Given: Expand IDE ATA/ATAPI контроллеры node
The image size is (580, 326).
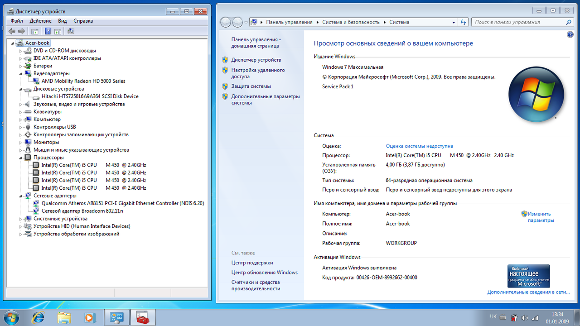Looking at the screenshot, I should click(20, 58).
